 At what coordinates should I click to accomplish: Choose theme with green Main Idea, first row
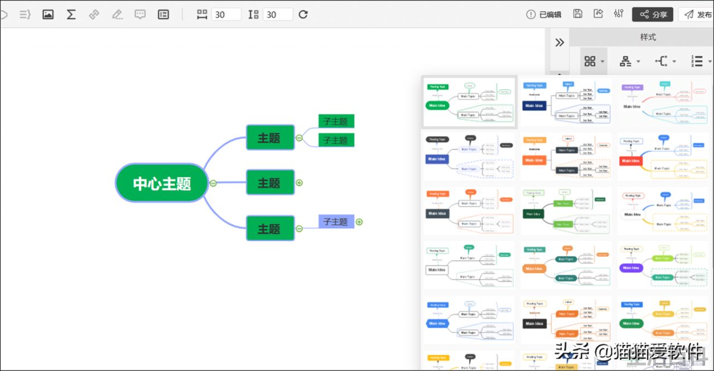(x=469, y=102)
